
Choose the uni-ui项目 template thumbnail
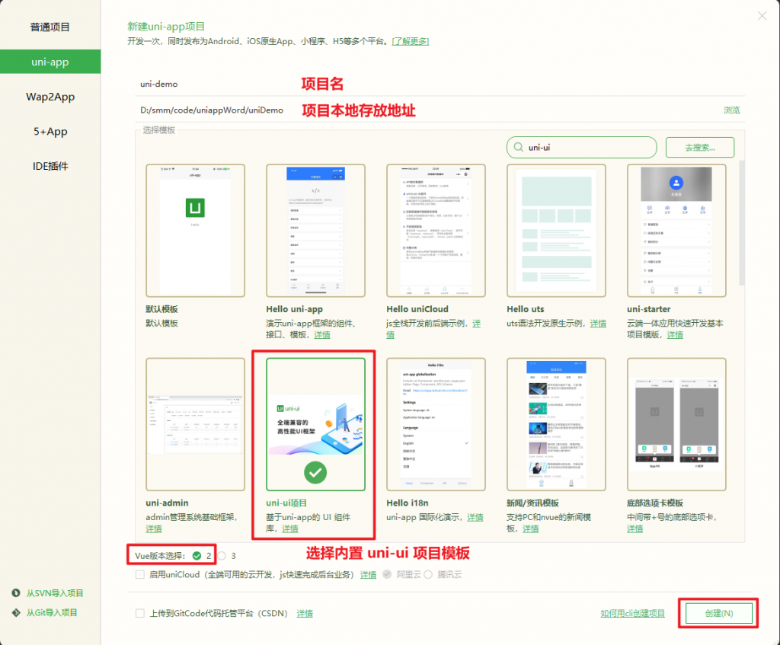tap(315, 424)
